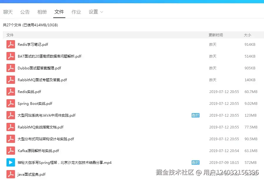
Task: Click the file name Redis实战.pdf
Action: pyautogui.click(x=29, y=92)
